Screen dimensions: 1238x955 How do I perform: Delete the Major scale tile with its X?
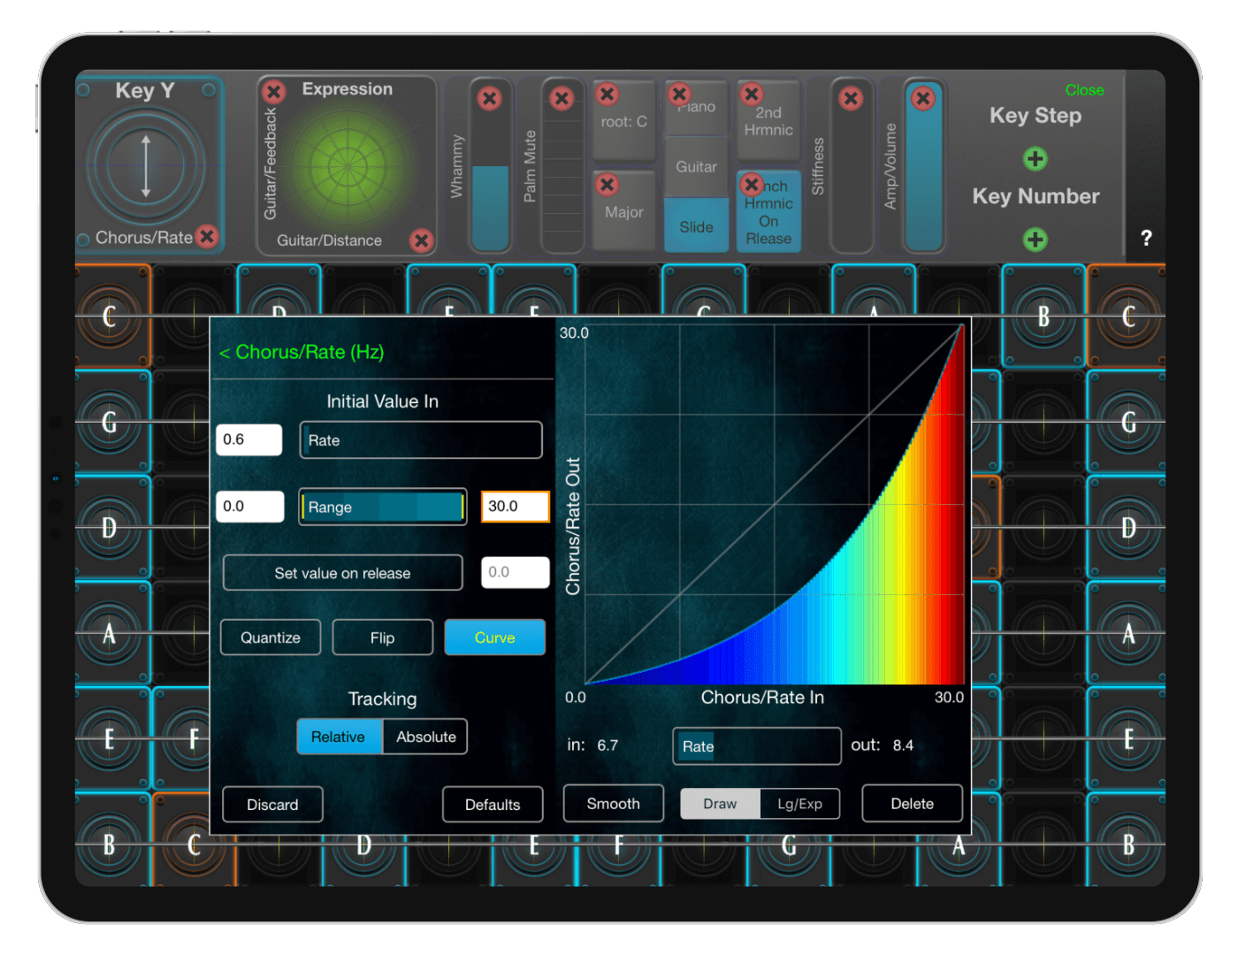point(607,185)
